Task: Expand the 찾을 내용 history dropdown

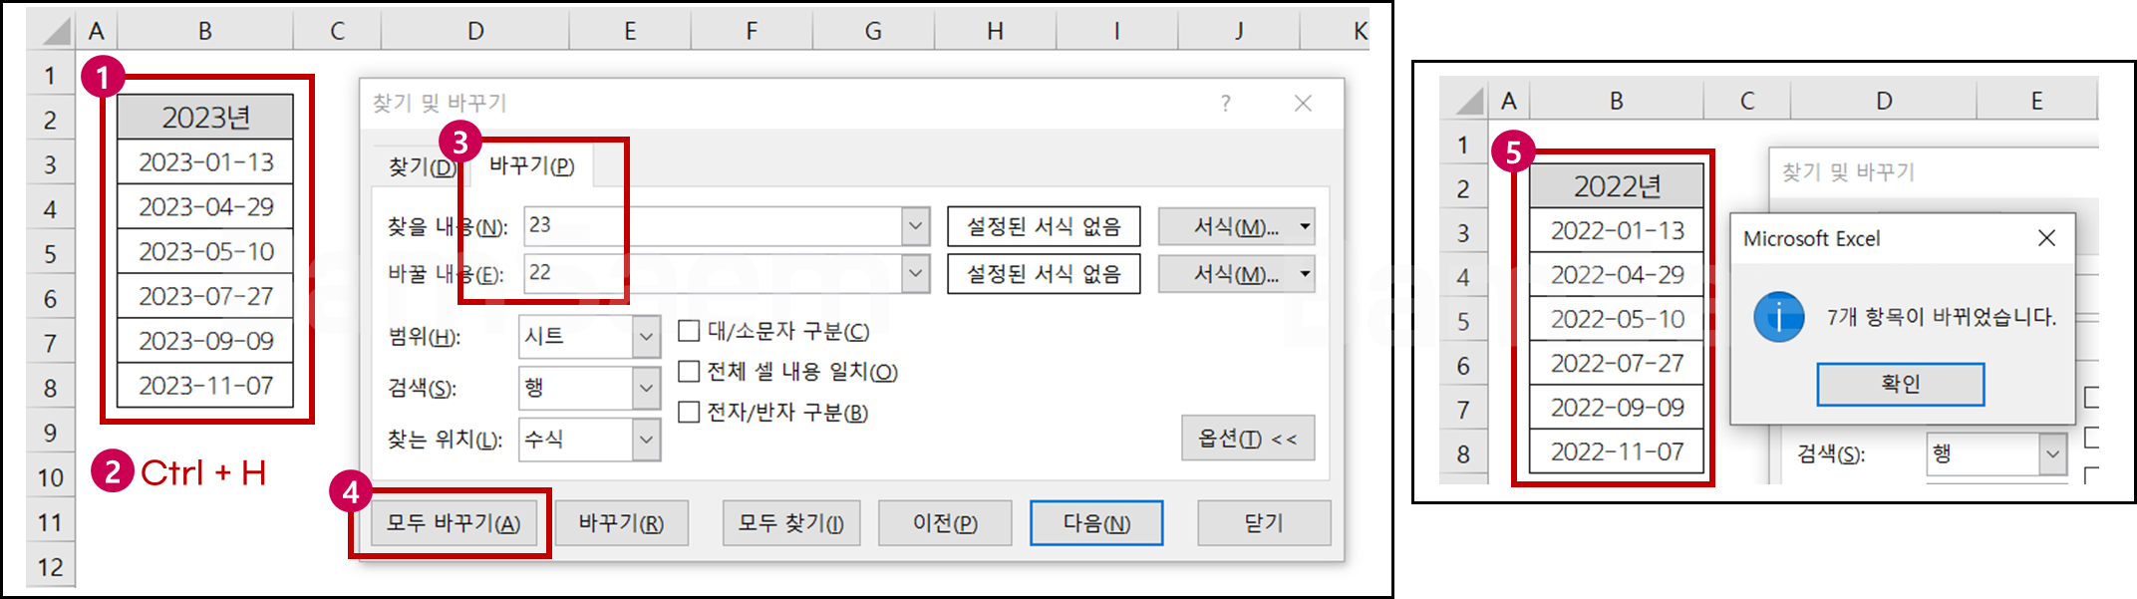Action: pyautogui.click(x=916, y=226)
